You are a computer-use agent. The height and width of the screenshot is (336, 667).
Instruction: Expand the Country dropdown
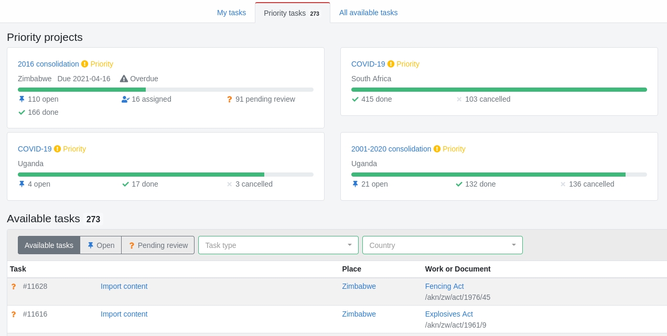coord(442,245)
